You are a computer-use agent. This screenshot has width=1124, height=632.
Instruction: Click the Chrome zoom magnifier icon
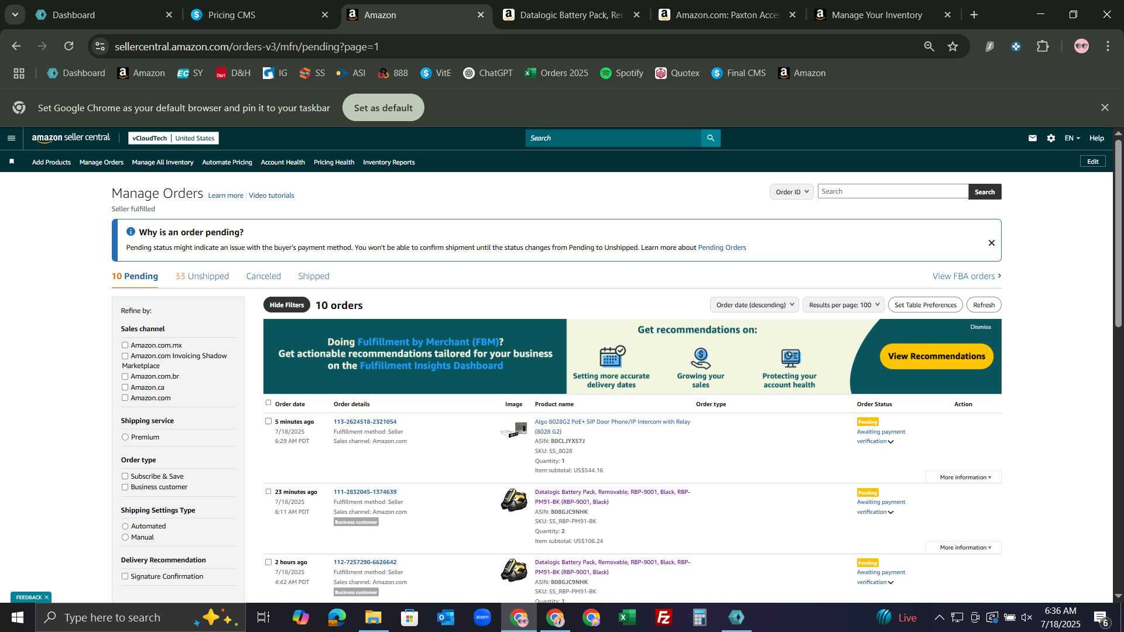(929, 46)
